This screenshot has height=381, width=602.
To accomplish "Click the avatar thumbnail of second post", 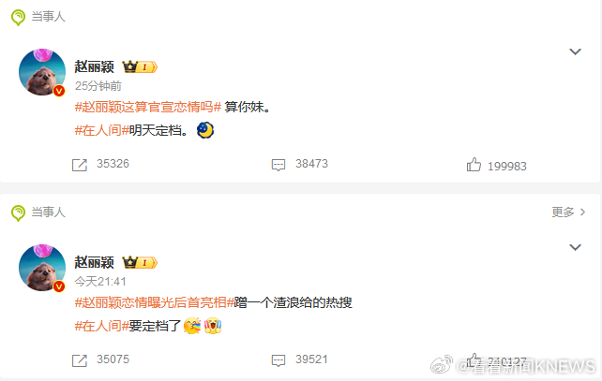I will pos(42,268).
